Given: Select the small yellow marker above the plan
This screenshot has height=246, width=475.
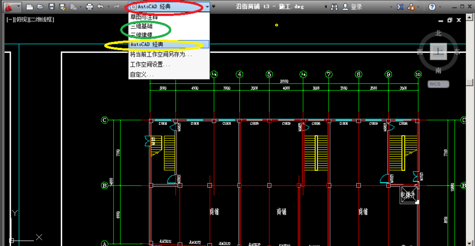Looking at the screenshot, I should tap(276, 25).
